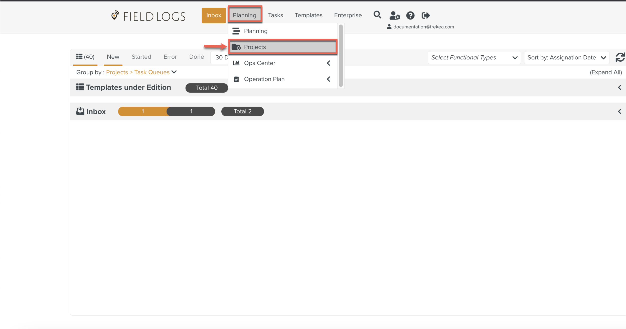
Task: Open Sort by Assignation Date dropdown
Action: point(566,58)
